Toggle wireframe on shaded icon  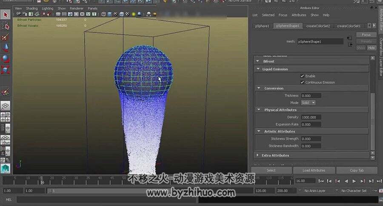coord(122,14)
